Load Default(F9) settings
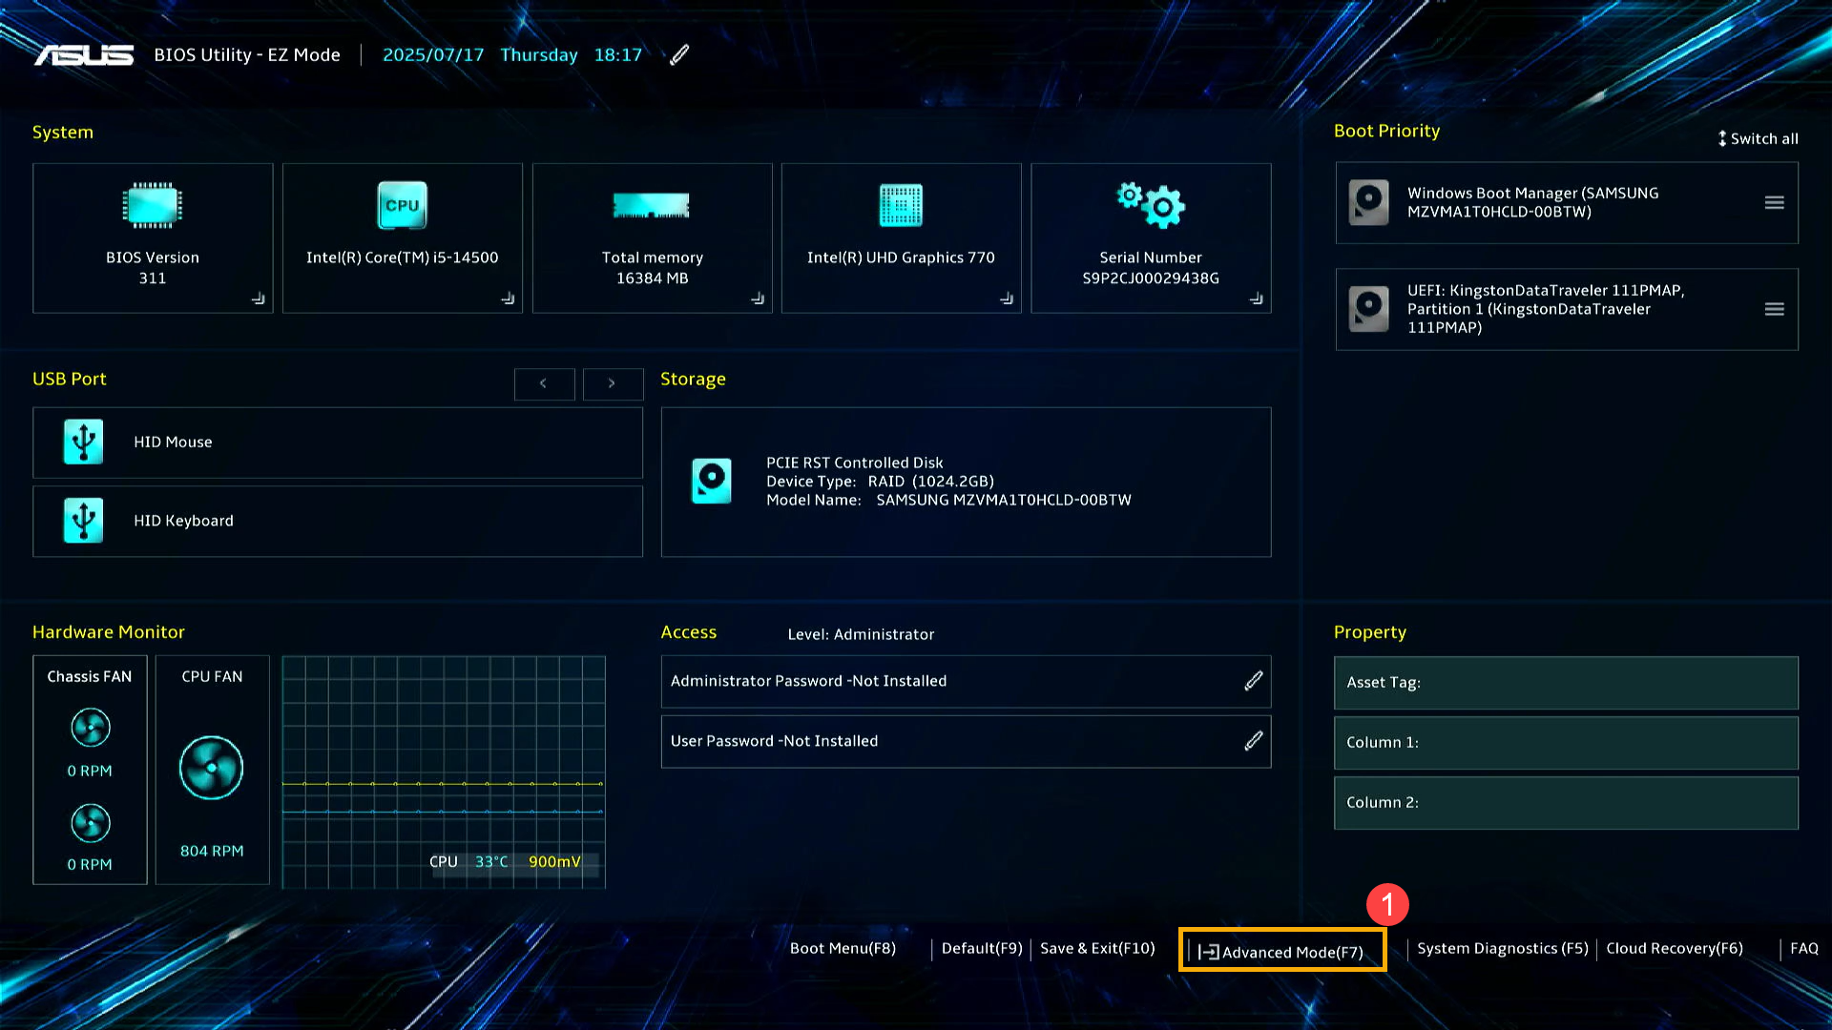 (x=982, y=949)
